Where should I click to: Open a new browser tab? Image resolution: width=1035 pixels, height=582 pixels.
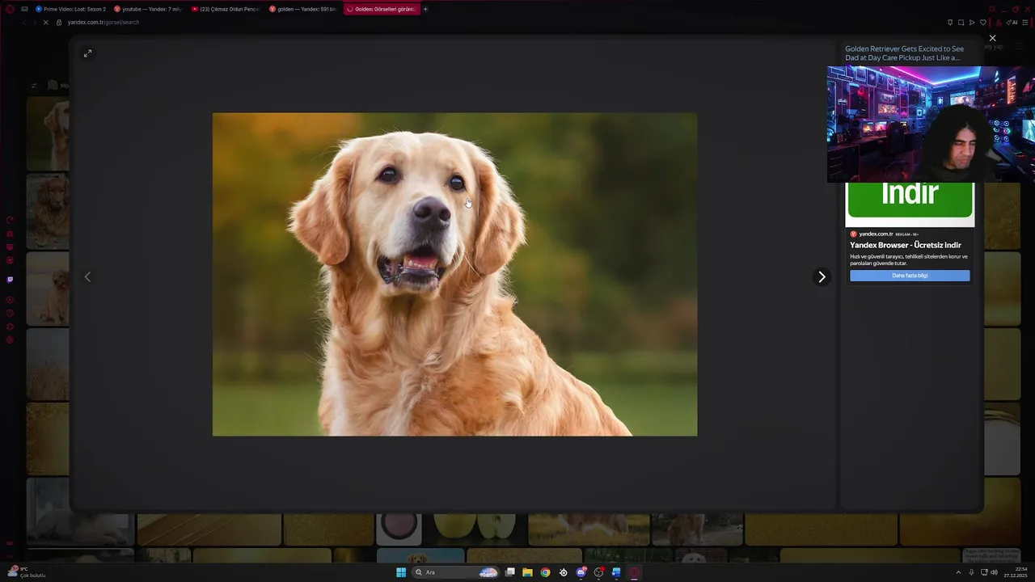tap(425, 9)
